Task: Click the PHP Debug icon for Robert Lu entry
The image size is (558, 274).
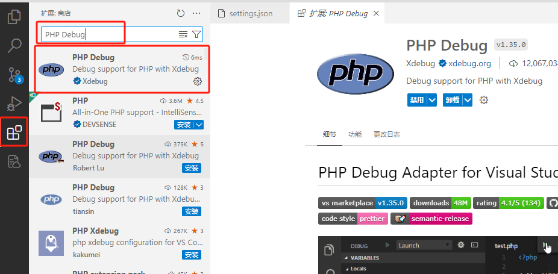Action: point(51,157)
